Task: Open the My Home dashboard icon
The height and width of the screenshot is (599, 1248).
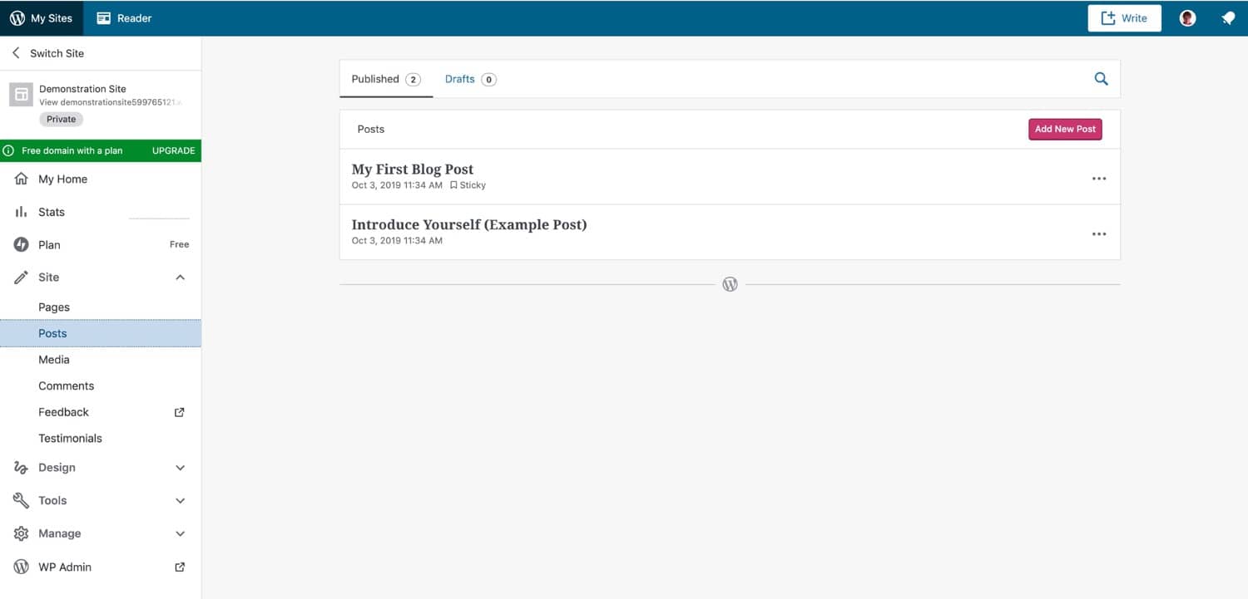Action: (x=22, y=179)
